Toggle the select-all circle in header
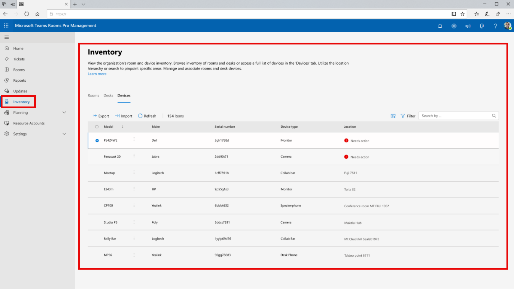The width and height of the screenshot is (514, 289). [97, 127]
